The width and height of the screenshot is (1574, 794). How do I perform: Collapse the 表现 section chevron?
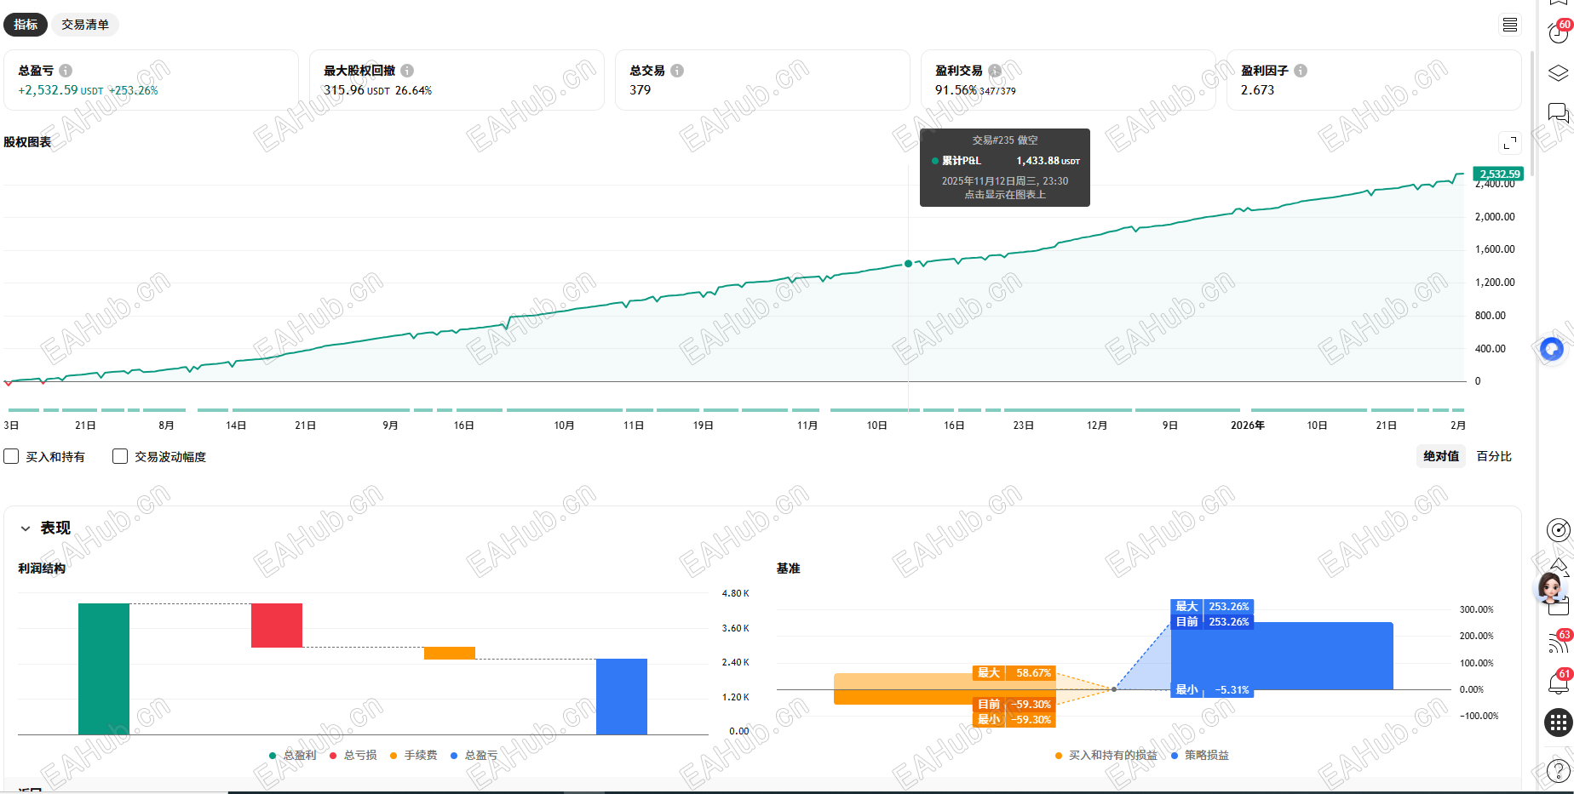(26, 528)
